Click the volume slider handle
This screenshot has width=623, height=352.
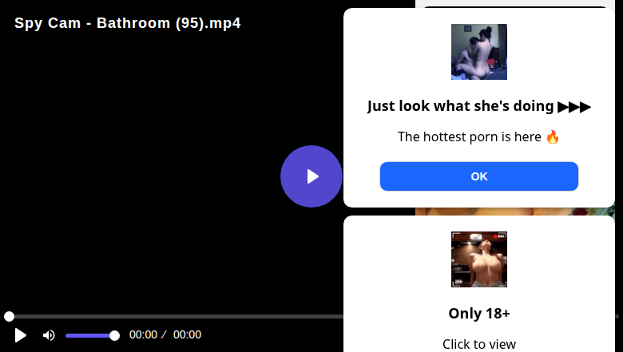coord(114,336)
